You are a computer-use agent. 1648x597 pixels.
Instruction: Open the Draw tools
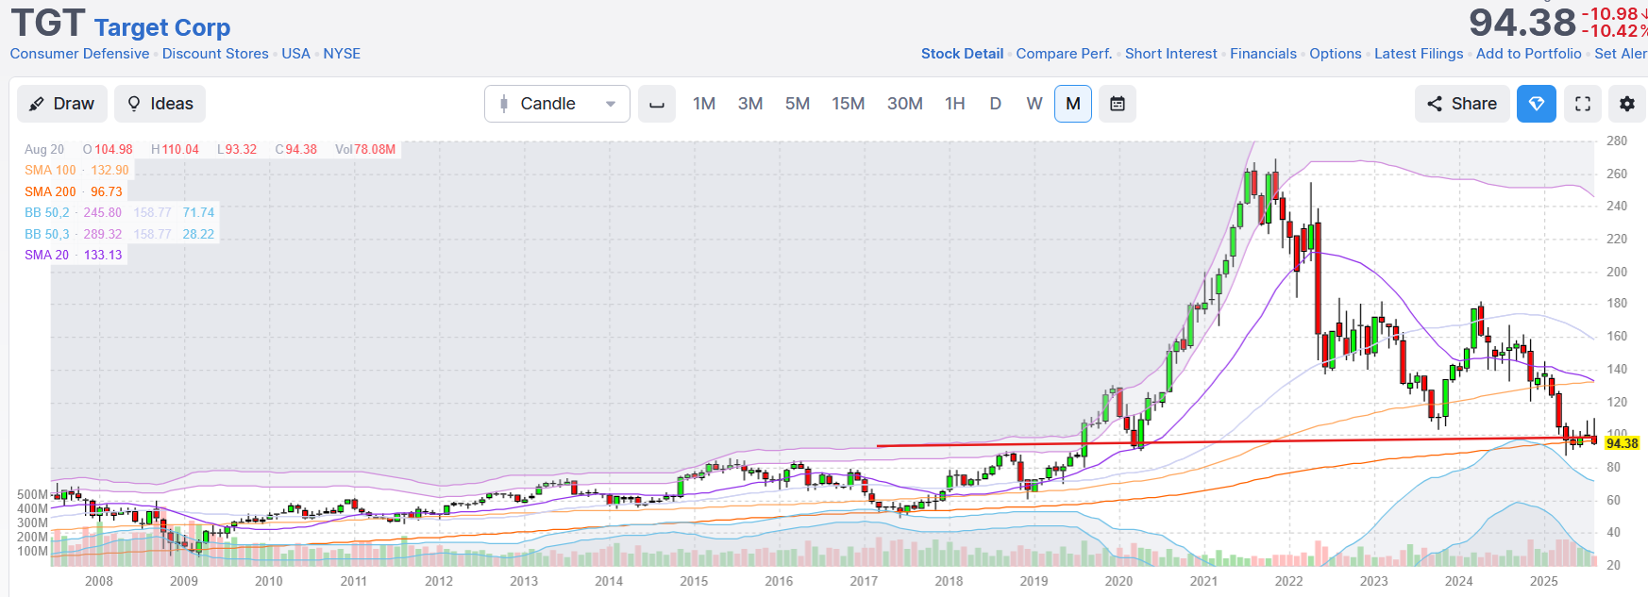tap(62, 104)
